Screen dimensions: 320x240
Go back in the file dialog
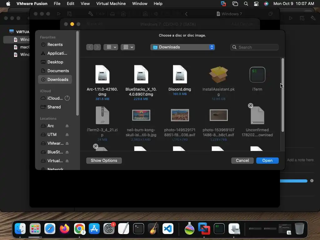[x=90, y=47]
